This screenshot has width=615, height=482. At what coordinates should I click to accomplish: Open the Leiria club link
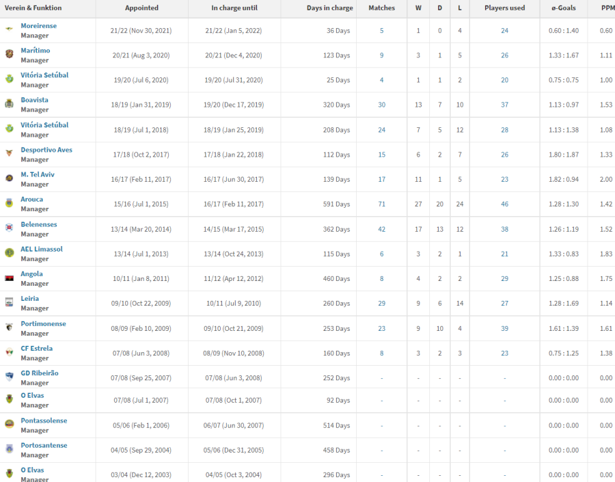[x=30, y=298]
